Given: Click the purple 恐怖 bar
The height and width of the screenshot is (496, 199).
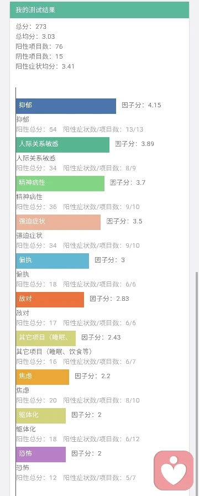Looking at the screenshot, I should tap(41, 454).
